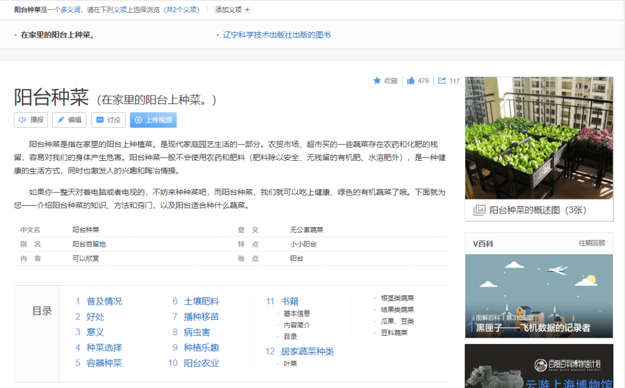
Task: Click the 往期回顾 link in V百科
Action: coord(591,243)
